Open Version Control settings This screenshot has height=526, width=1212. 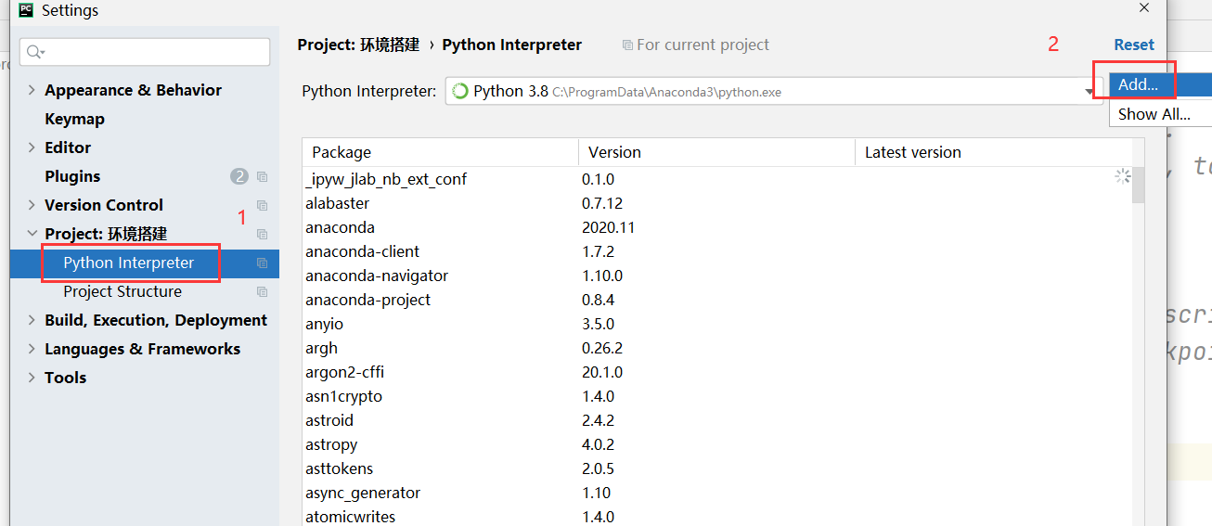pos(104,205)
